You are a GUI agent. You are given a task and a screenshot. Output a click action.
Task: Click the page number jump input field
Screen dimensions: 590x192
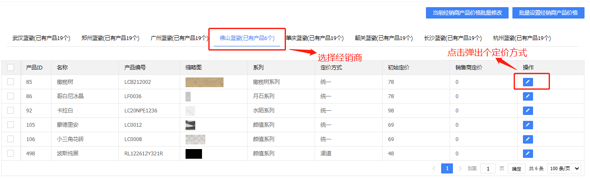488,169
